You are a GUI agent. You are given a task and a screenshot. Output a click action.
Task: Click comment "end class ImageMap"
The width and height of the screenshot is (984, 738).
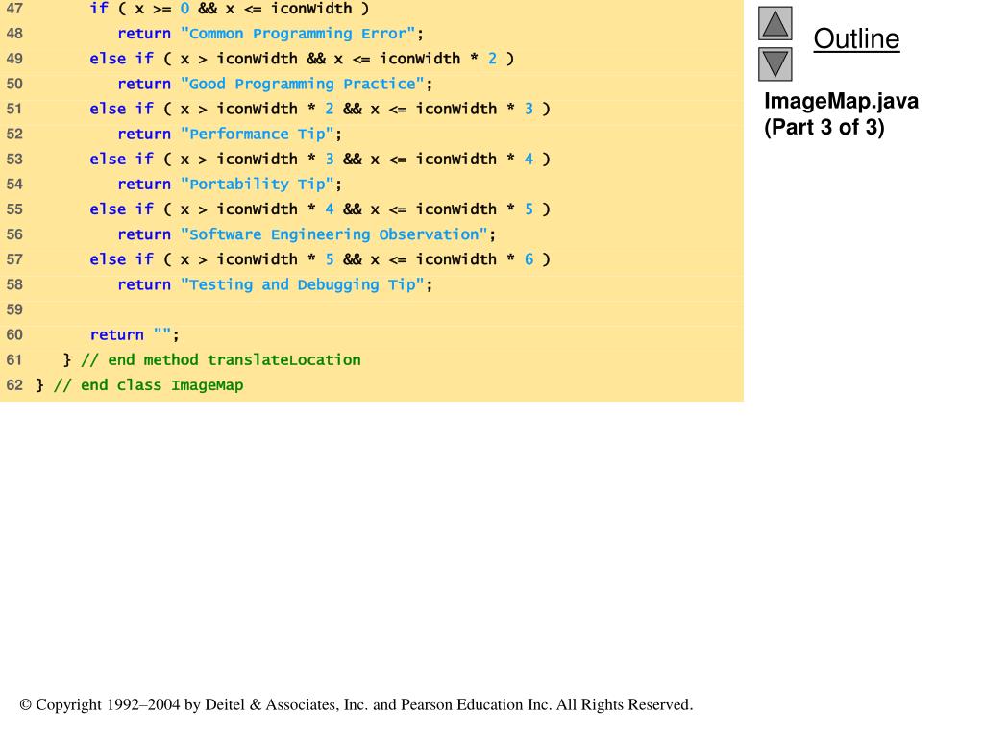pos(149,385)
